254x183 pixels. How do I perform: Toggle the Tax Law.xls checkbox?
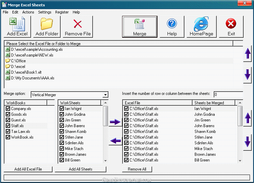pos(8,131)
